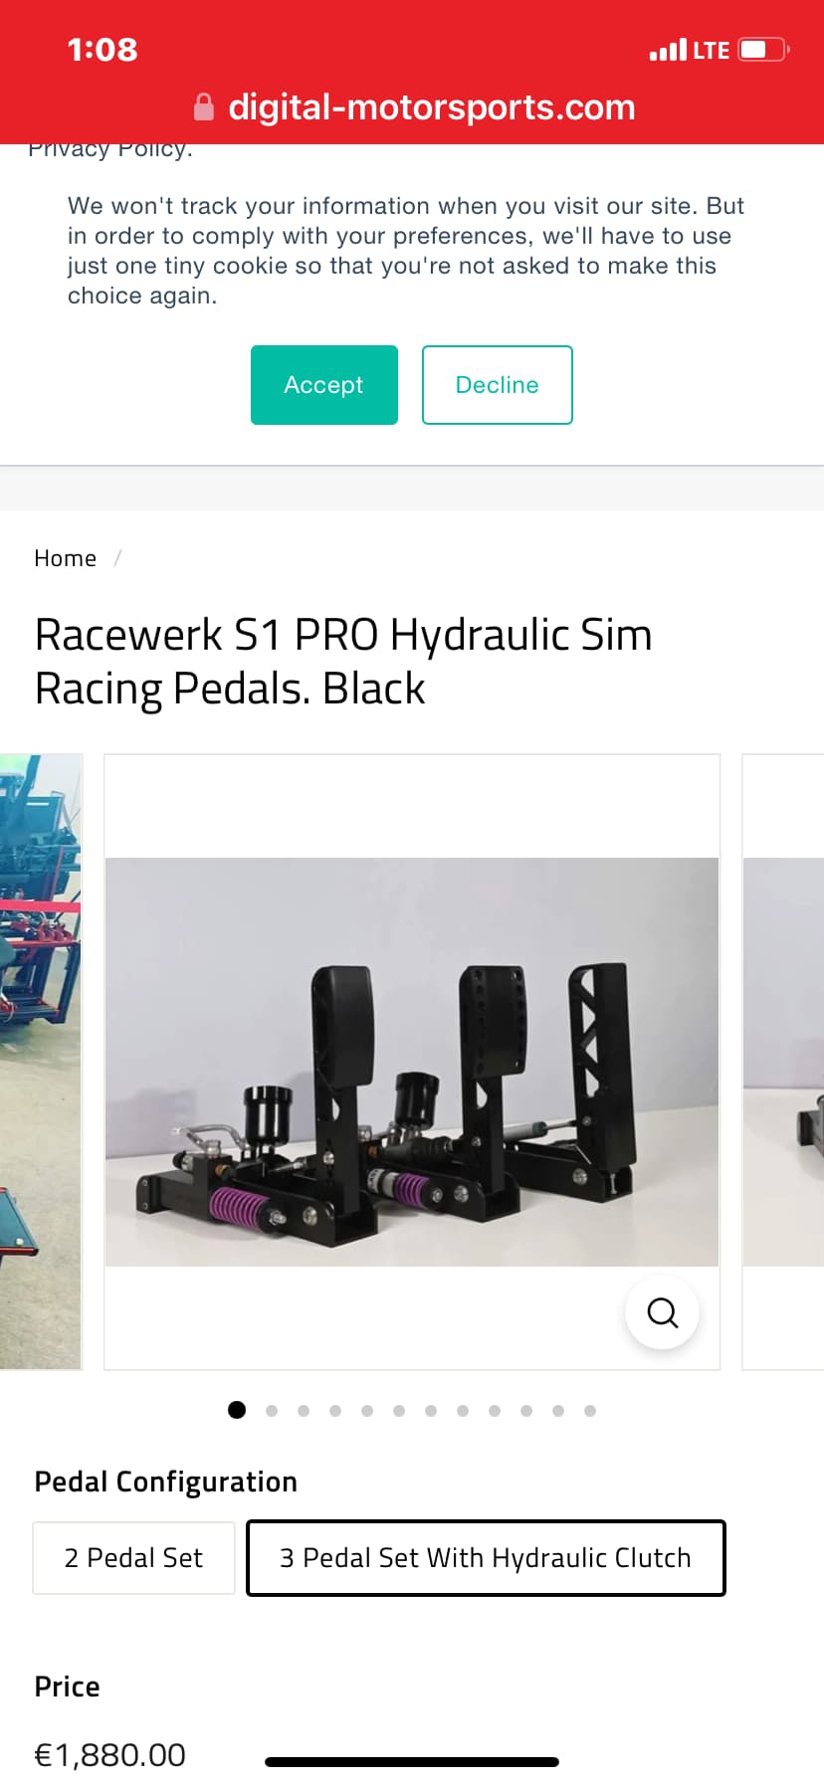The image size is (824, 1783).
Task: Decline the cookie tracking
Action: click(x=498, y=385)
